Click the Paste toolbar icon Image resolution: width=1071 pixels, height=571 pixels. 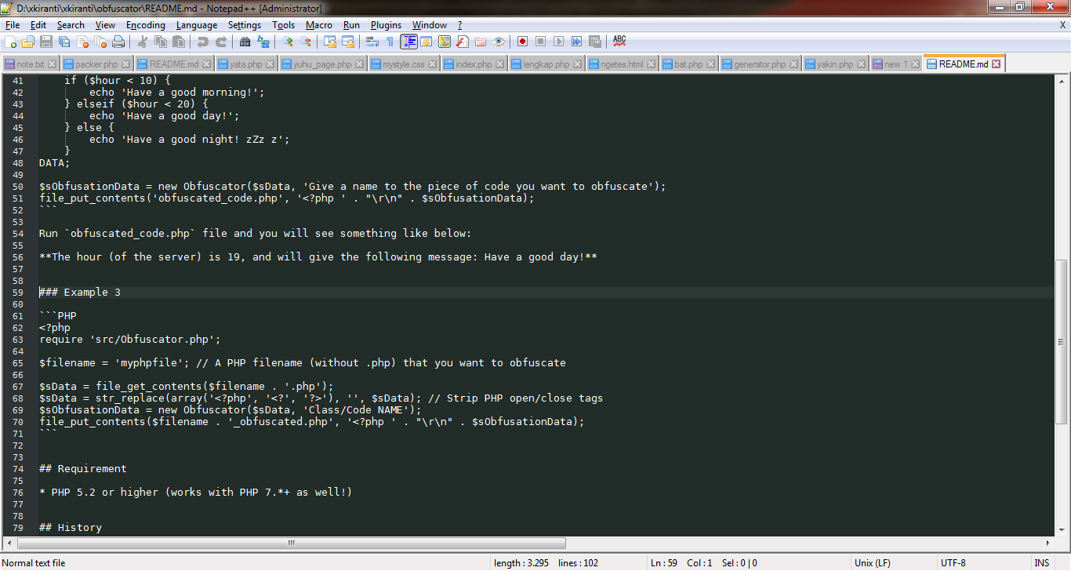(179, 42)
